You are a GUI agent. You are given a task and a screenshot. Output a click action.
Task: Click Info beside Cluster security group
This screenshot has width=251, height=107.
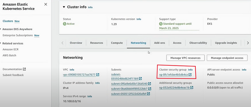coord(190,70)
